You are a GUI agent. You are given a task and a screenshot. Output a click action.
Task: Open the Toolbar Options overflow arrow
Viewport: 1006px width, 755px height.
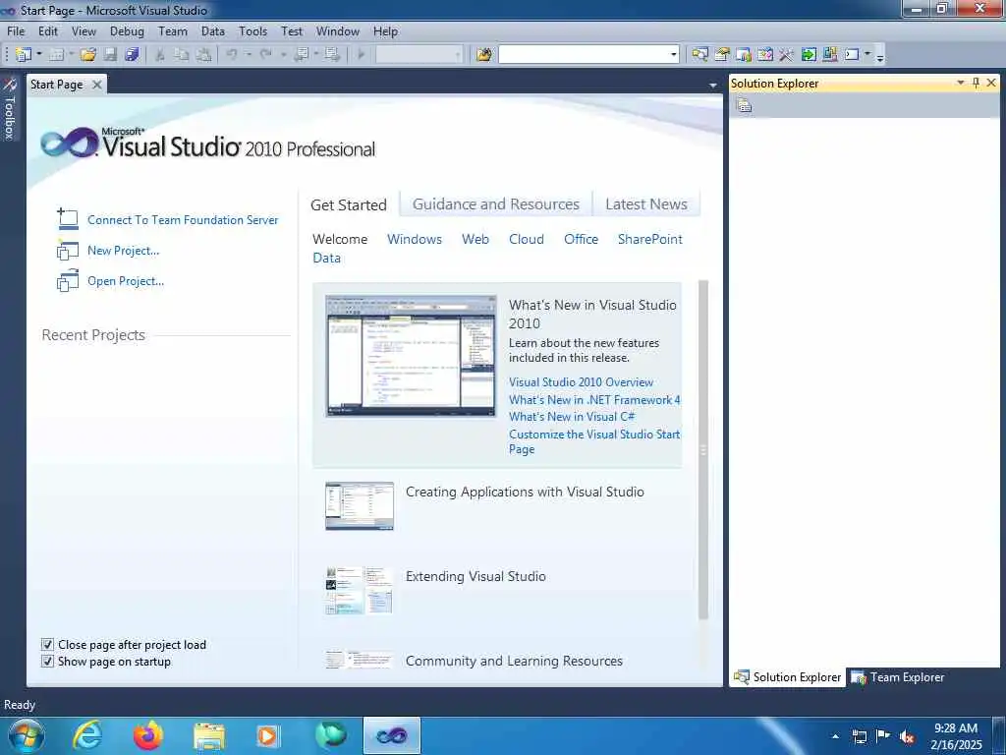880,57
